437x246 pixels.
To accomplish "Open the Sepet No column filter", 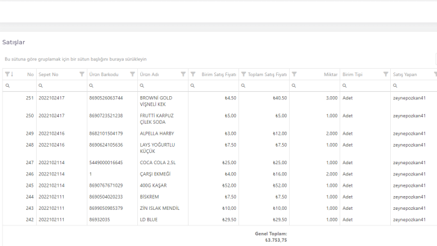I will [x=82, y=74].
